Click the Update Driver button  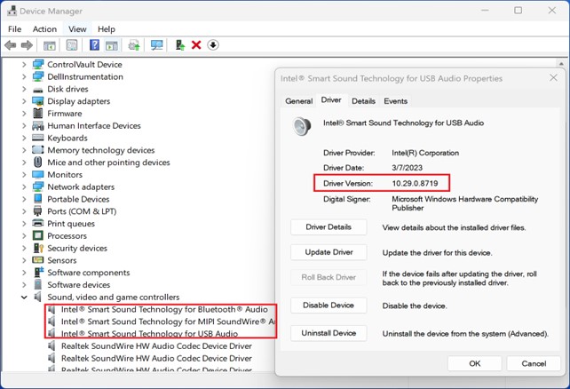tap(329, 252)
